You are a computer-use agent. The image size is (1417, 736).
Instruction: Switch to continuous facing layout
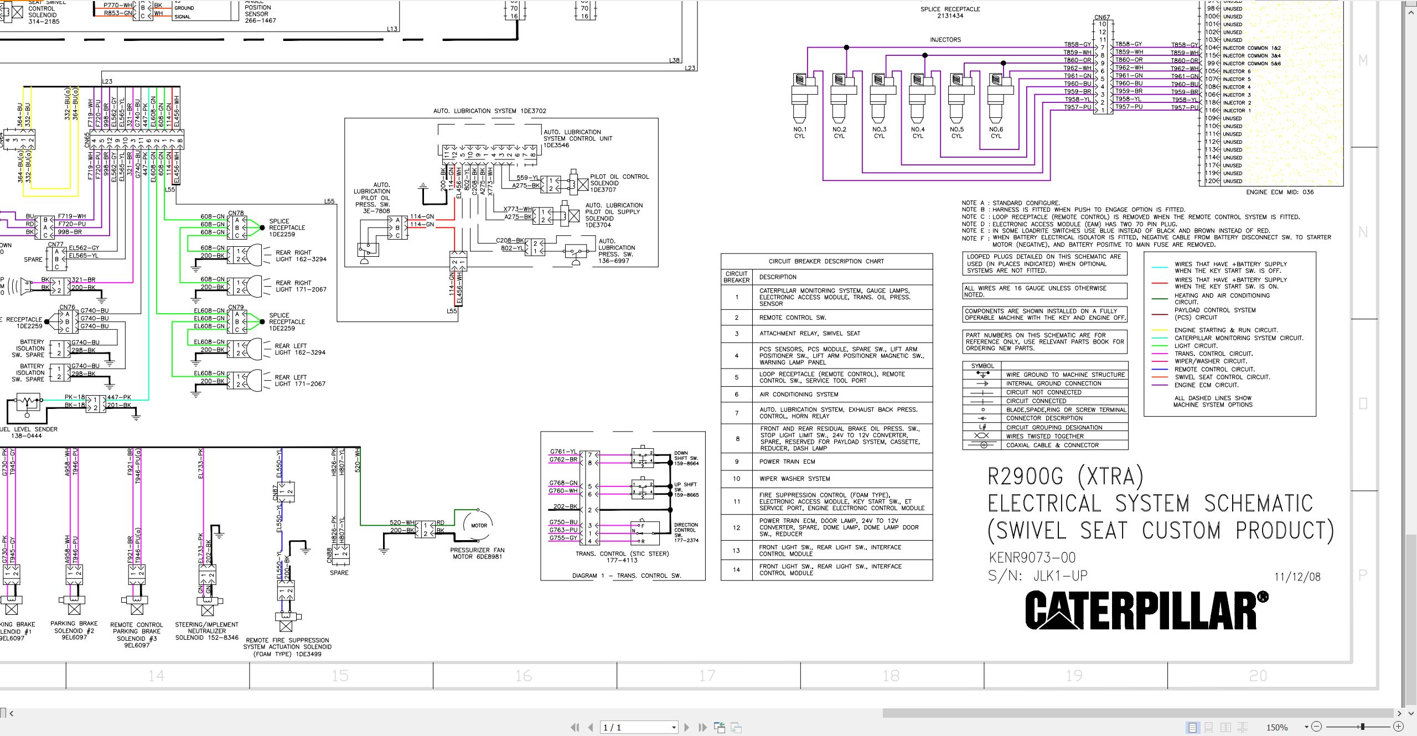pos(1243,727)
